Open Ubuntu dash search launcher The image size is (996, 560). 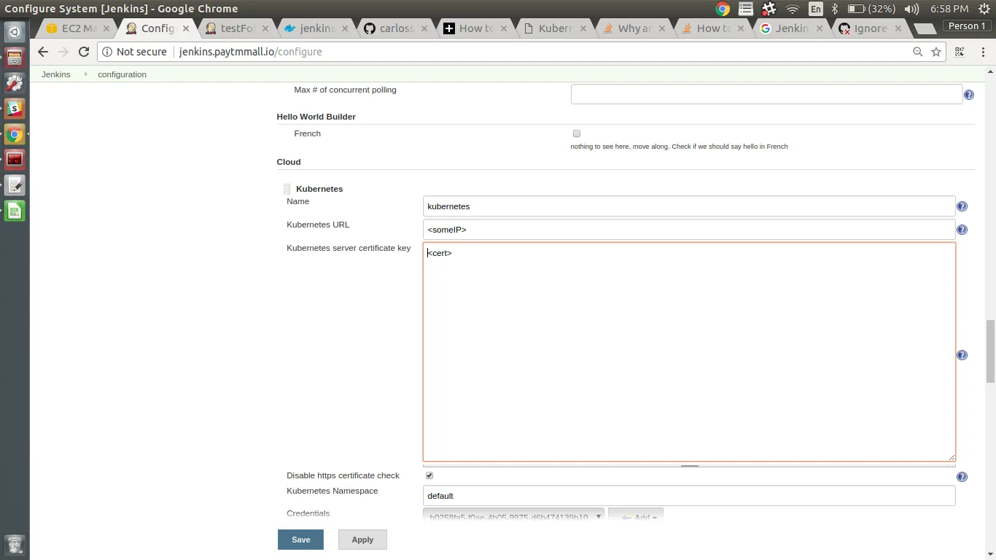point(15,32)
